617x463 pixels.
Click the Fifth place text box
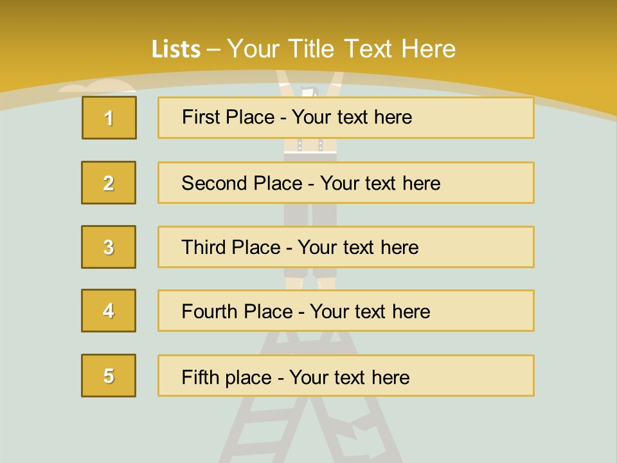346,376
